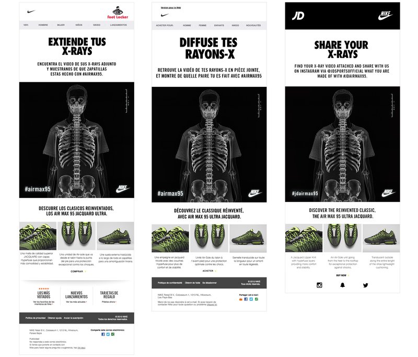Share Spanish email via Twitter icon
Viewport: 418px width, 357px height.
108,334
